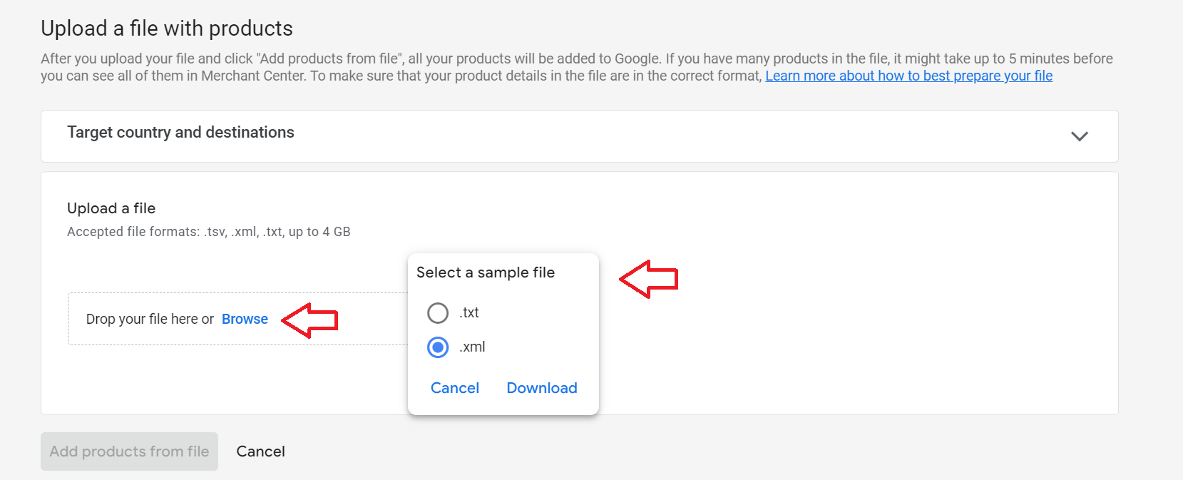This screenshot has width=1183, height=480.
Task: Click red arrow pointing at Browse
Action: [309, 320]
